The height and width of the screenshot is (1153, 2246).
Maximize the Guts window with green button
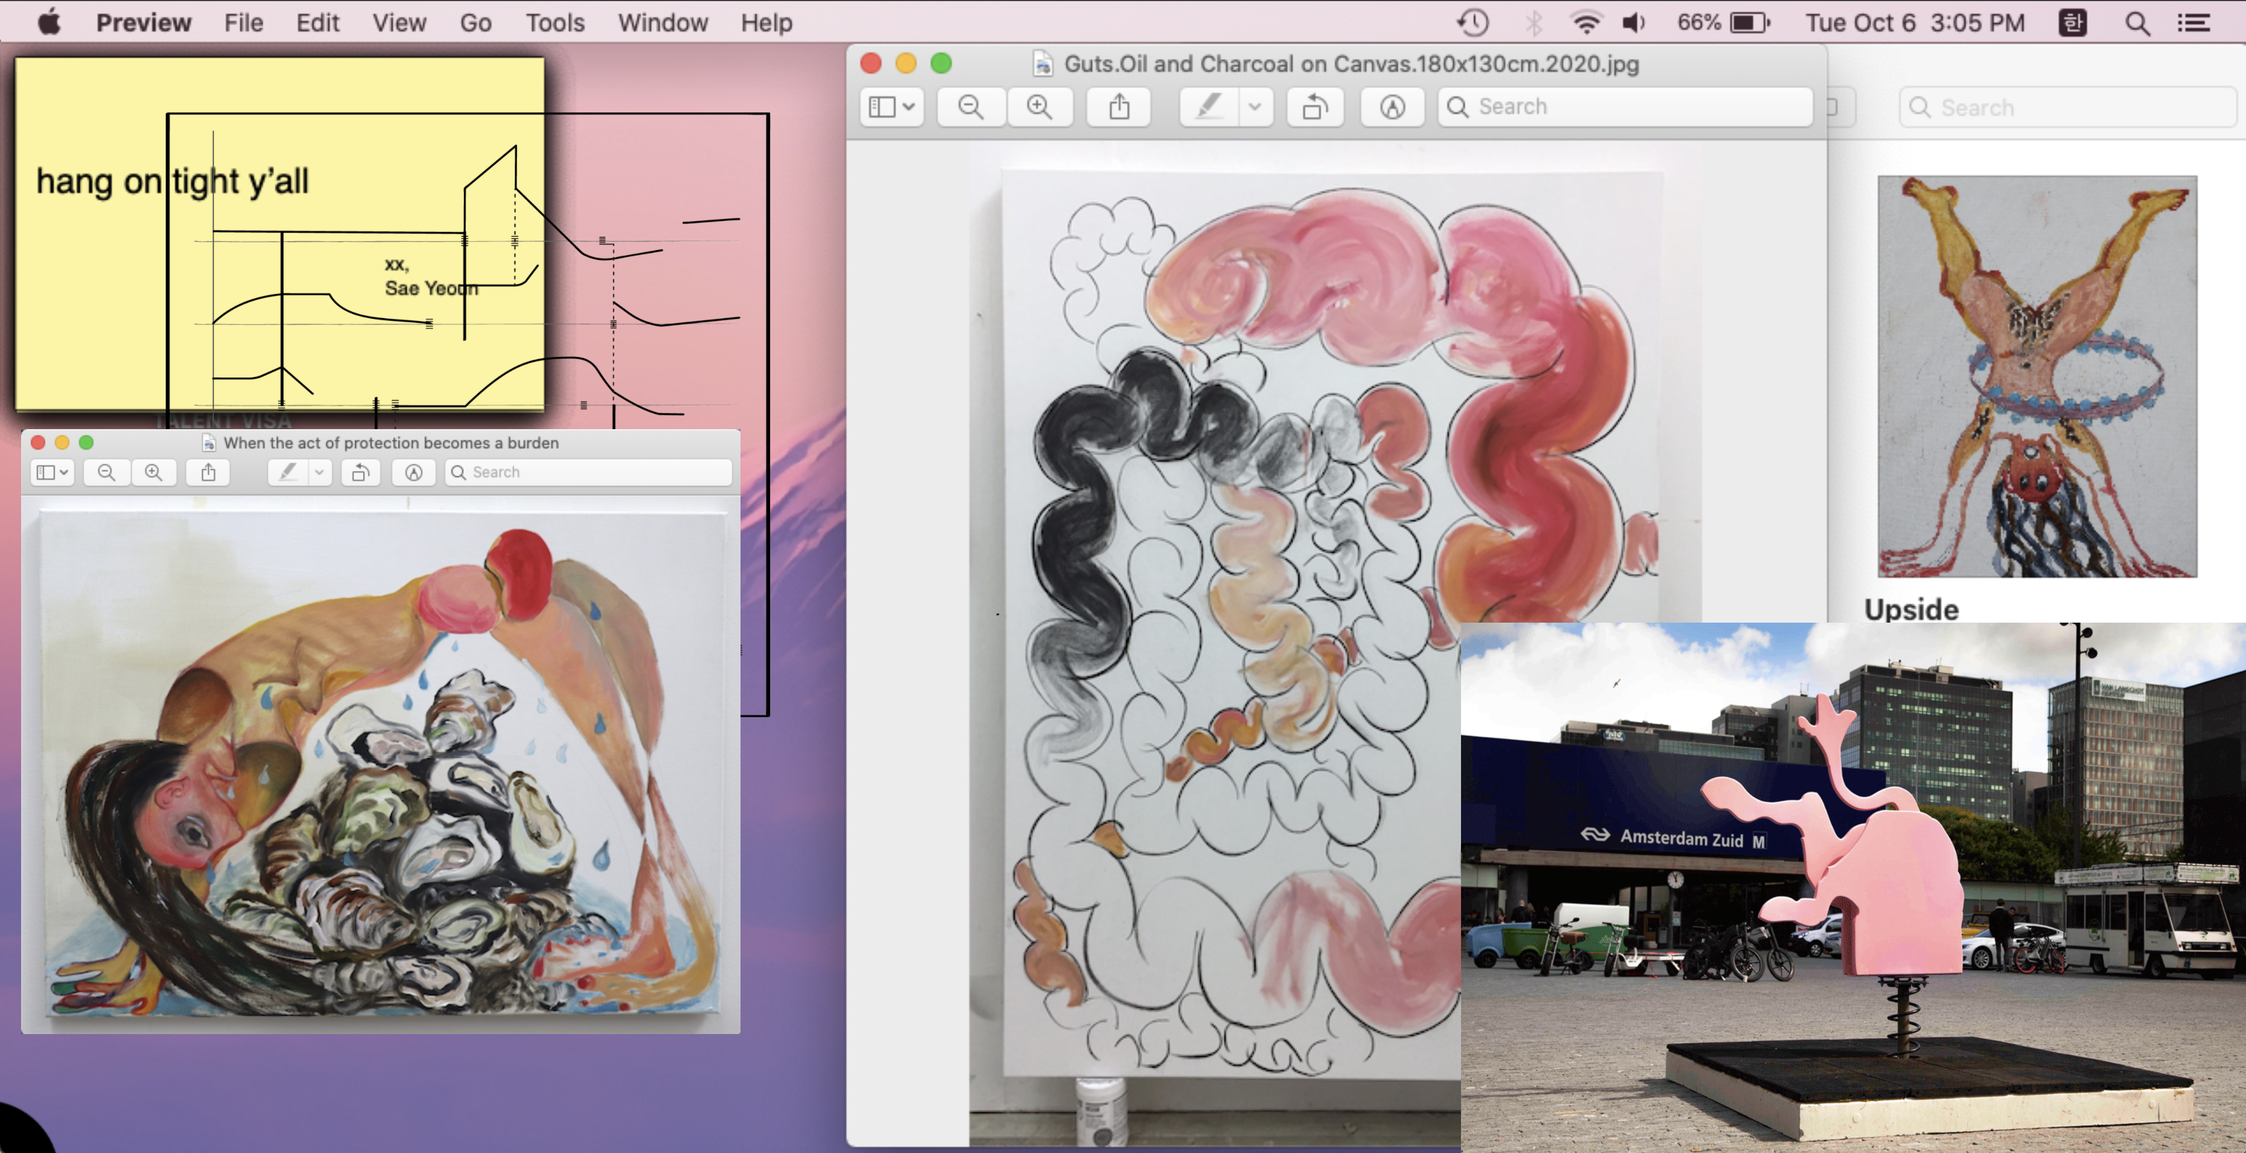point(941,63)
